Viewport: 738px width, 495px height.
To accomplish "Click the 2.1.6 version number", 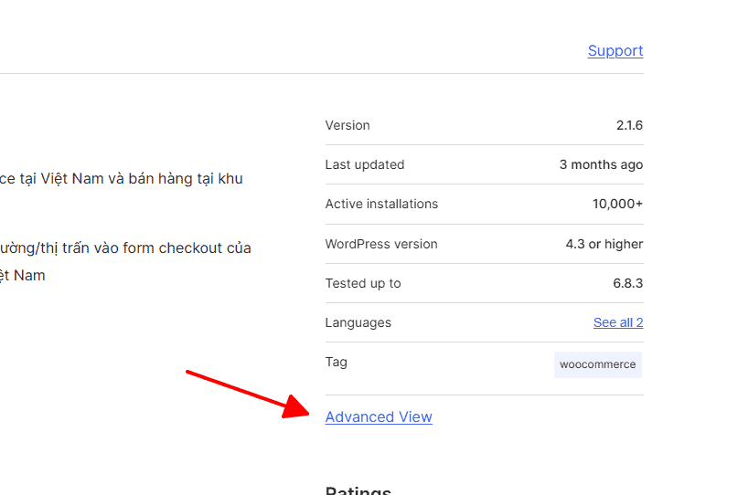I will point(629,125).
